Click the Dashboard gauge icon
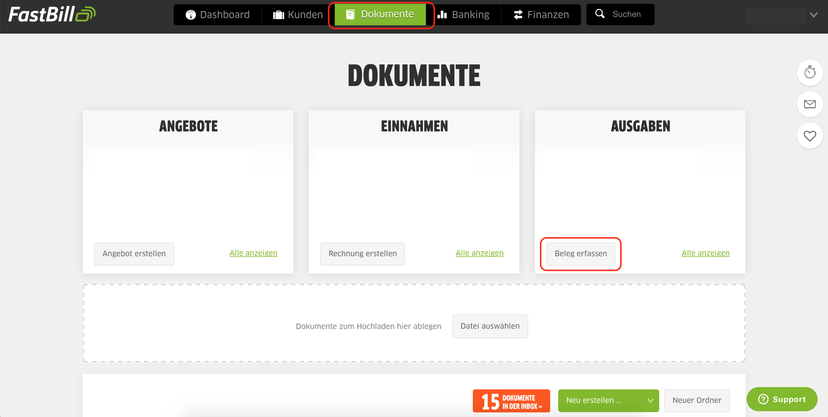The height and width of the screenshot is (417, 828). (191, 15)
